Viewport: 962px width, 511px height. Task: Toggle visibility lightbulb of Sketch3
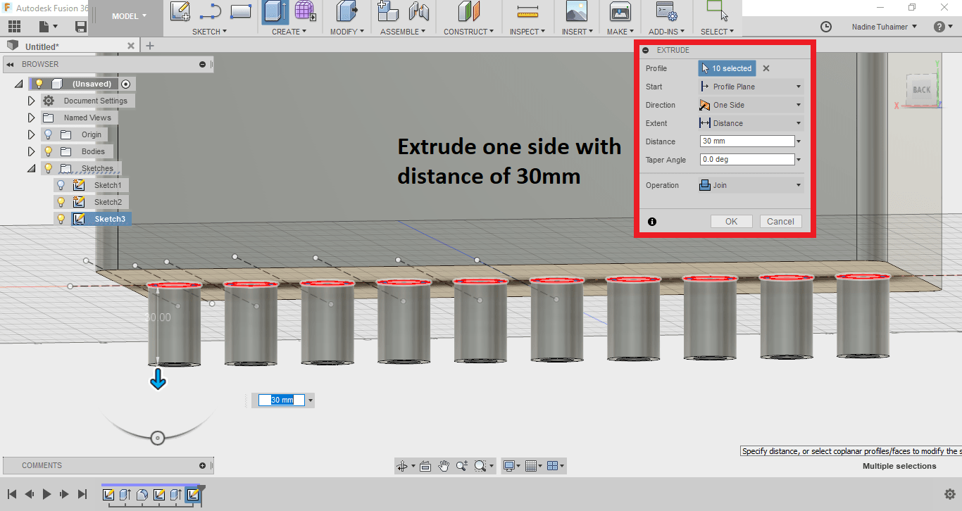(61, 219)
